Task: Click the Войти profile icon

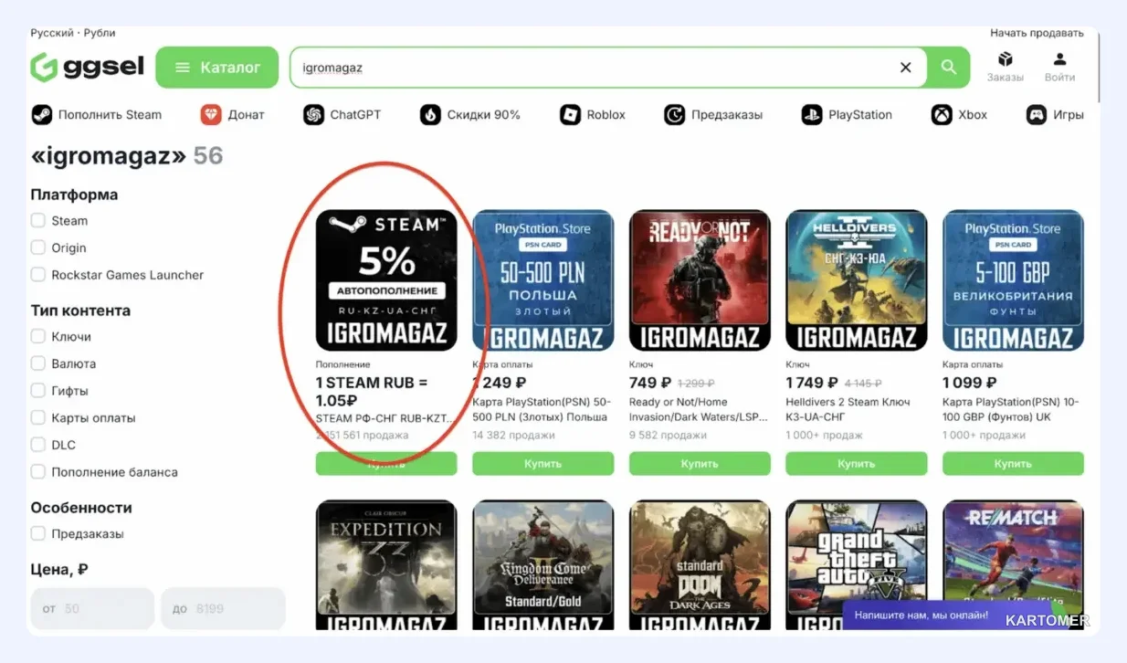Action: pyautogui.click(x=1059, y=59)
